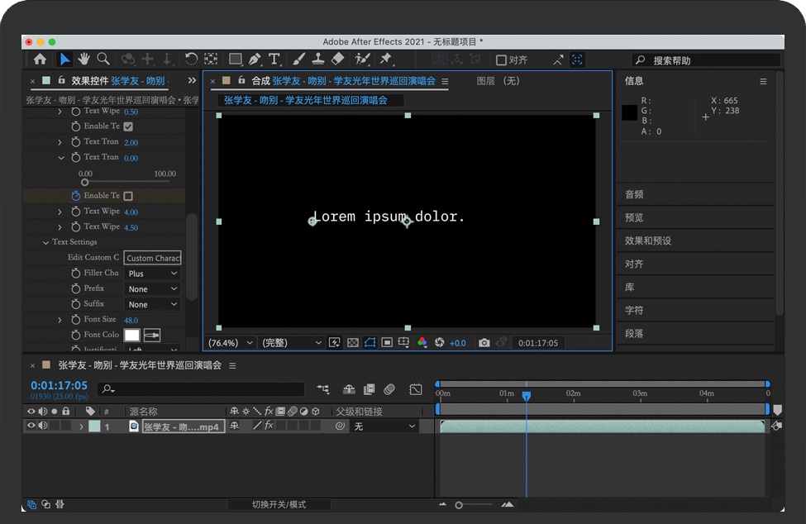Select the Pen tool
This screenshot has height=524, width=806.
(x=255, y=60)
